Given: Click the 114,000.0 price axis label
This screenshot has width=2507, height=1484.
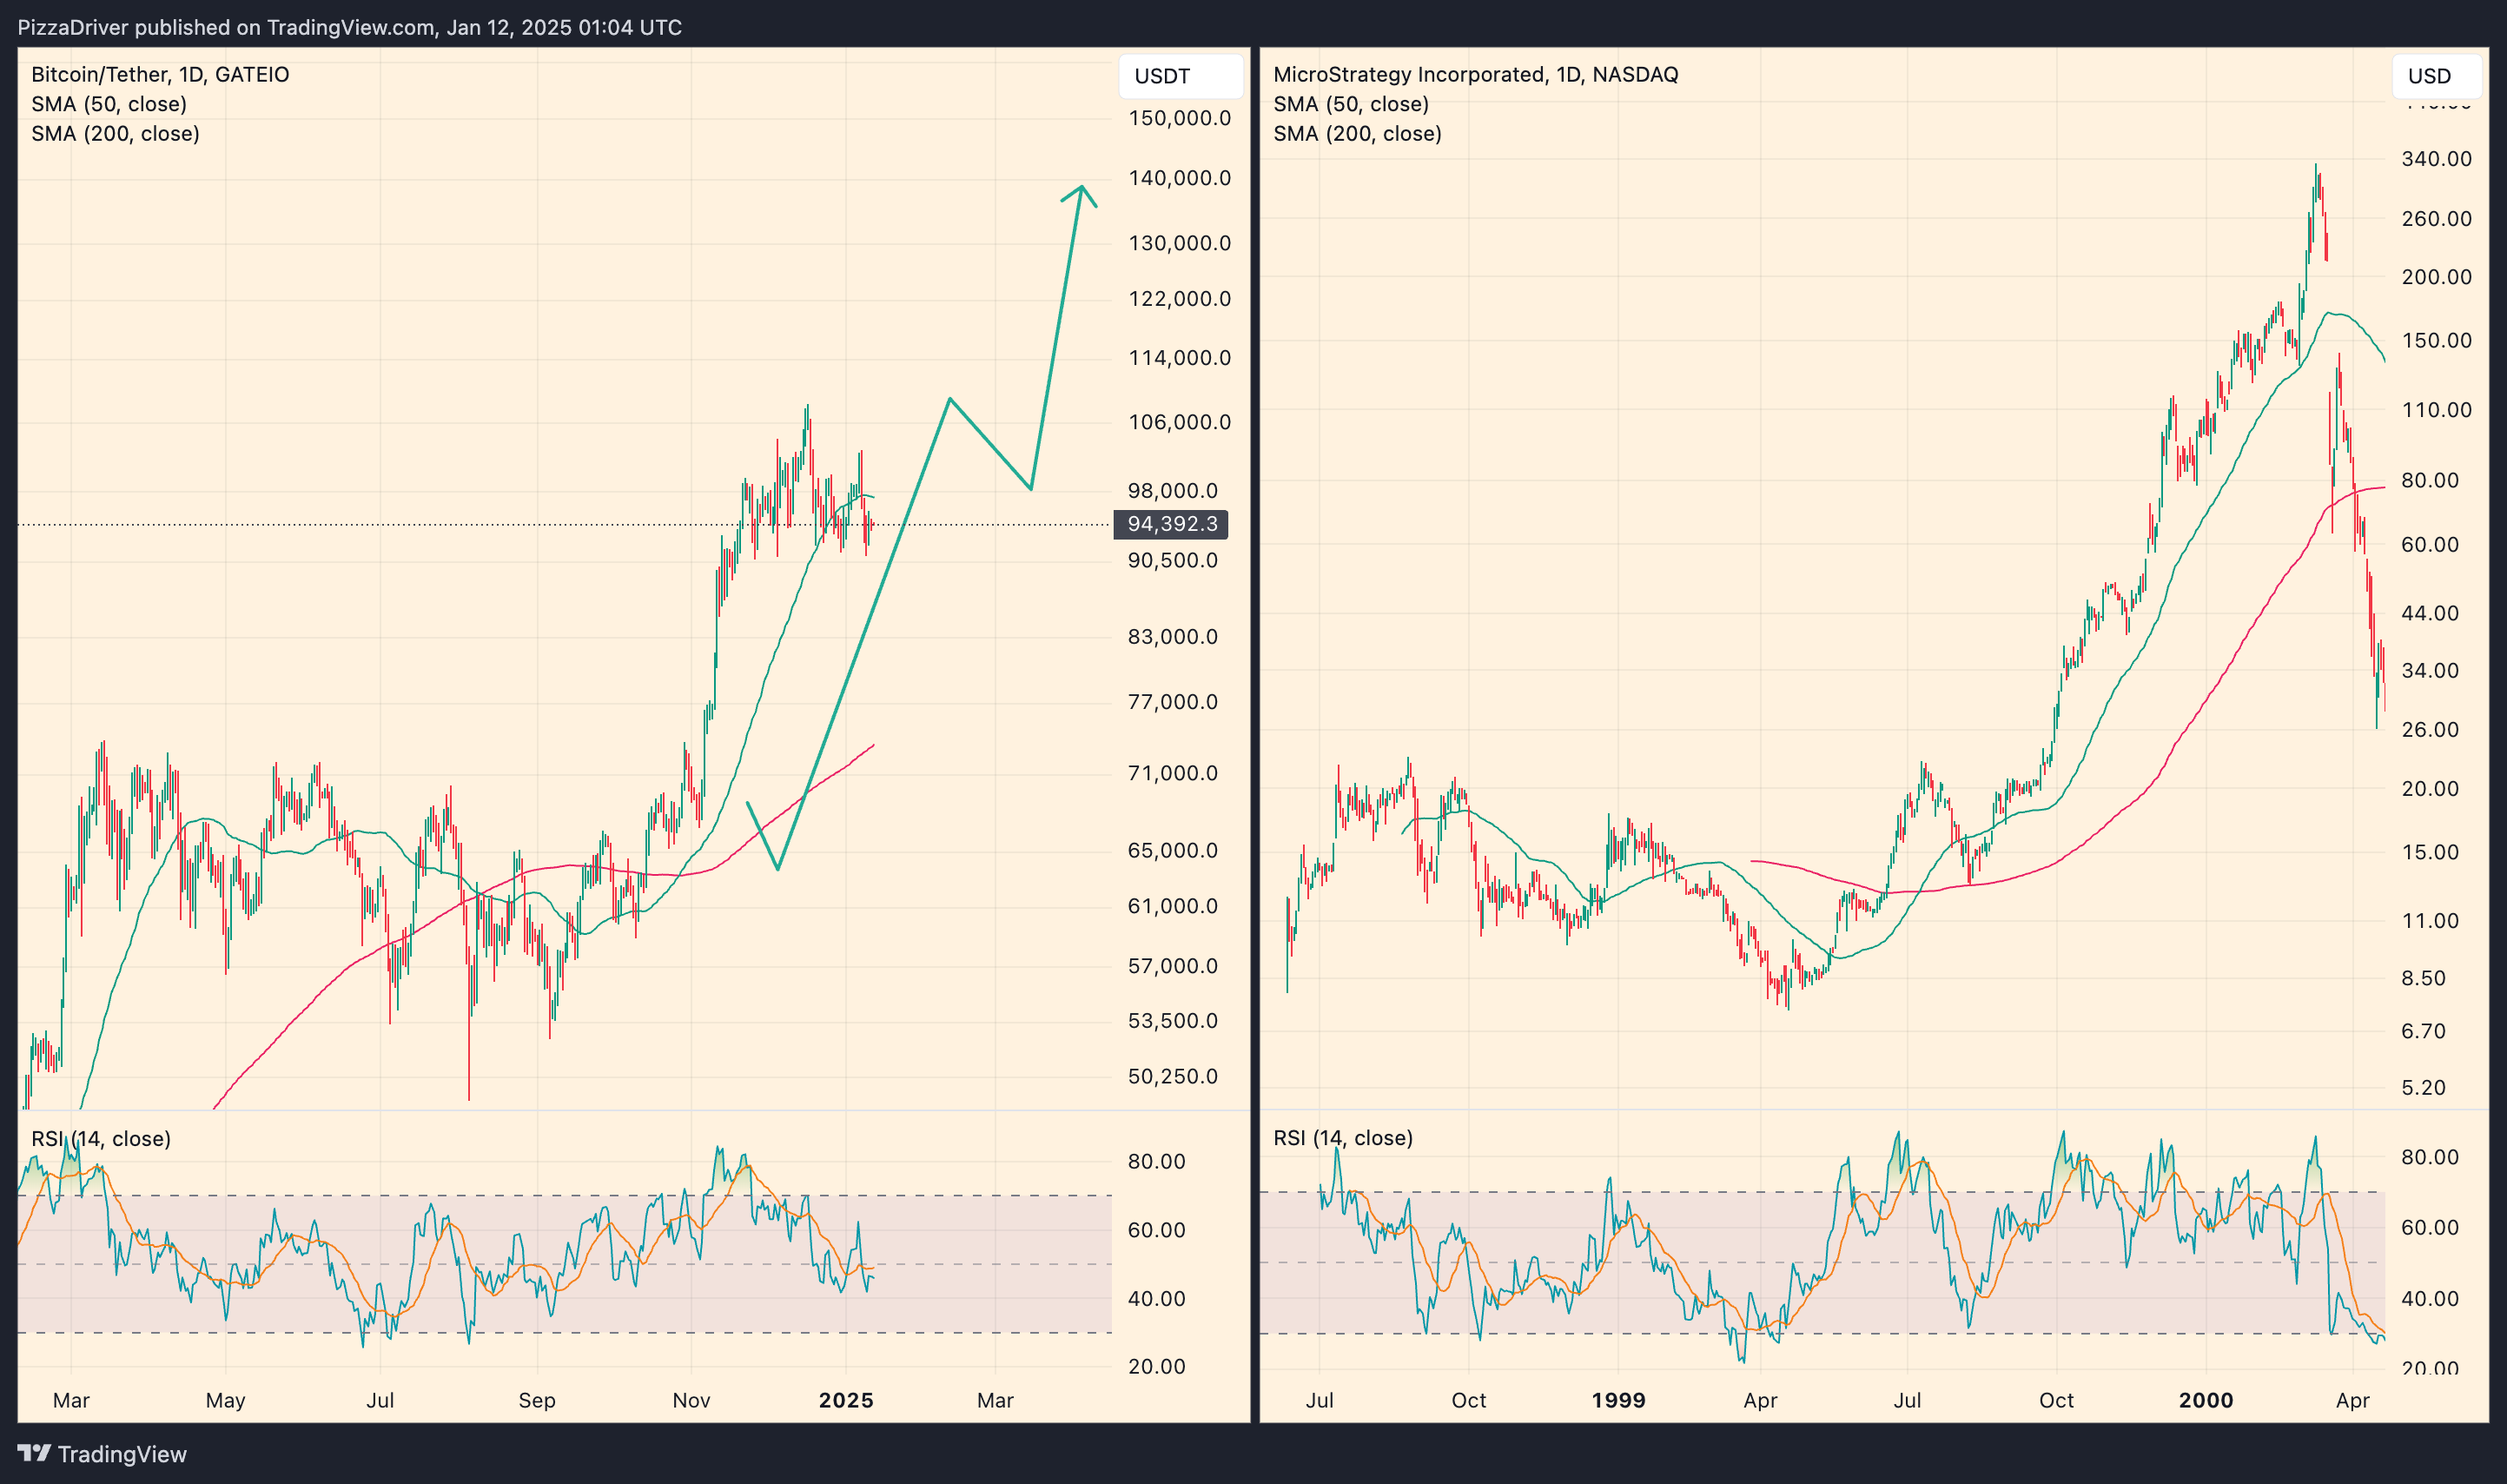Looking at the screenshot, I should pyautogui.click(x=1180, y=358).
